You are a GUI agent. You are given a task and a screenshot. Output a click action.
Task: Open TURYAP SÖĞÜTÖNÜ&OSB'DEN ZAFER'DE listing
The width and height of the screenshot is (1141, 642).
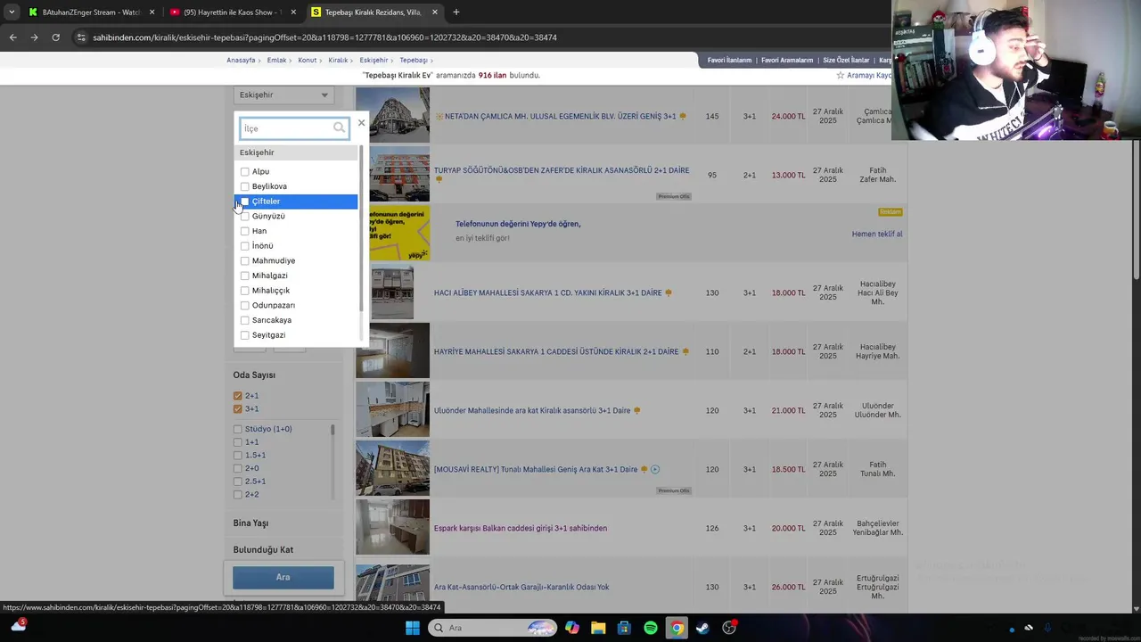(562, 170)
